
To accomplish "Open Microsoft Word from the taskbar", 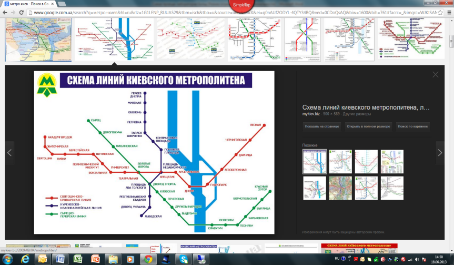I will [60, 259].
